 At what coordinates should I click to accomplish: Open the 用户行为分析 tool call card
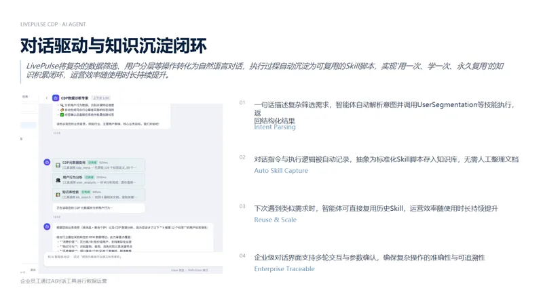point(98,180)
